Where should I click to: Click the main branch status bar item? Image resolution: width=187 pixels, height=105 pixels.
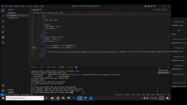click(x=7, y=95)
